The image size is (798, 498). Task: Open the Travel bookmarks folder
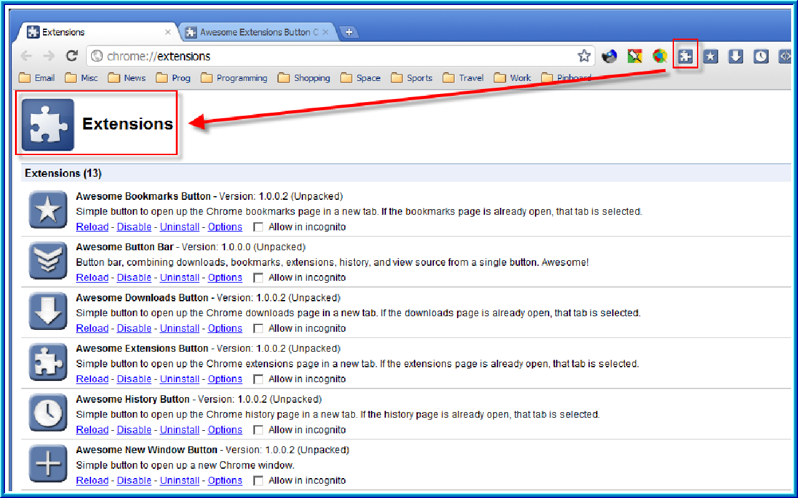pyautogui.click(x=463, y=78)
